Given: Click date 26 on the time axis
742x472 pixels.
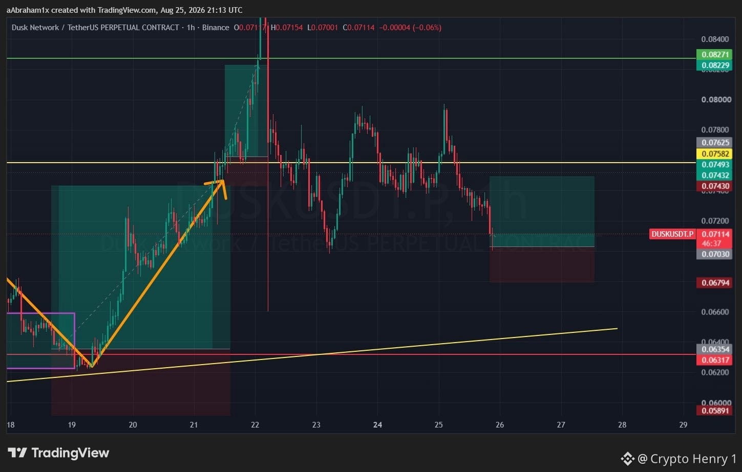Looking at the screenshot, I should tap(500, 425).
